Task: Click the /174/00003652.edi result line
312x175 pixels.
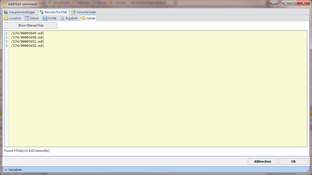Action: pyautogui.click(x=27, y=46)
